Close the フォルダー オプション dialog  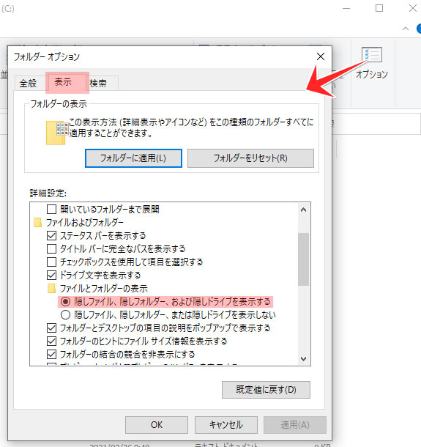click(321, 56)
